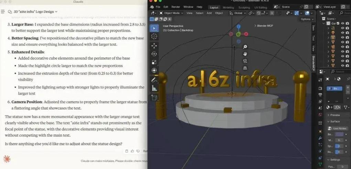Image resolution: width=351 pixels, height=169 pixels.
Task: Open the Object Constraints properties tab
Action: (320, 158)
